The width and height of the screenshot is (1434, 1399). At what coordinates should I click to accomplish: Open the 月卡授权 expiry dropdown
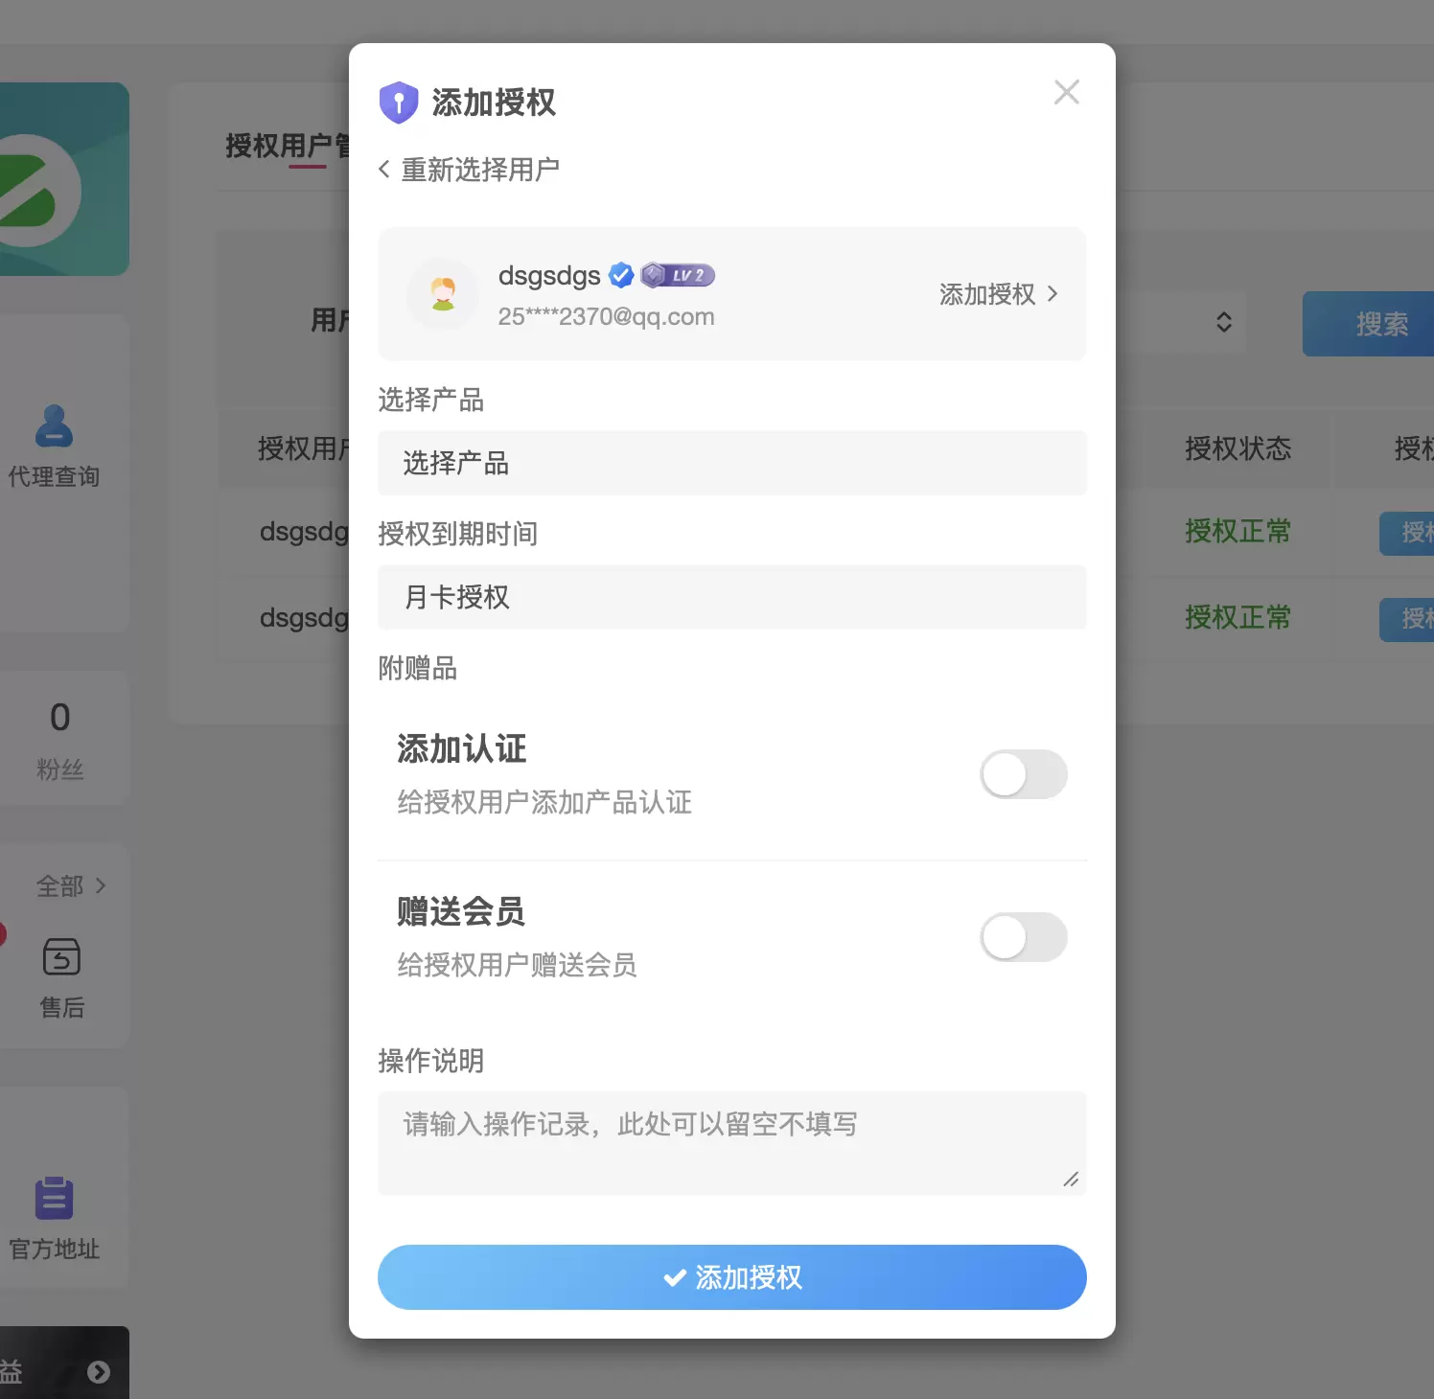click(732, 597)
